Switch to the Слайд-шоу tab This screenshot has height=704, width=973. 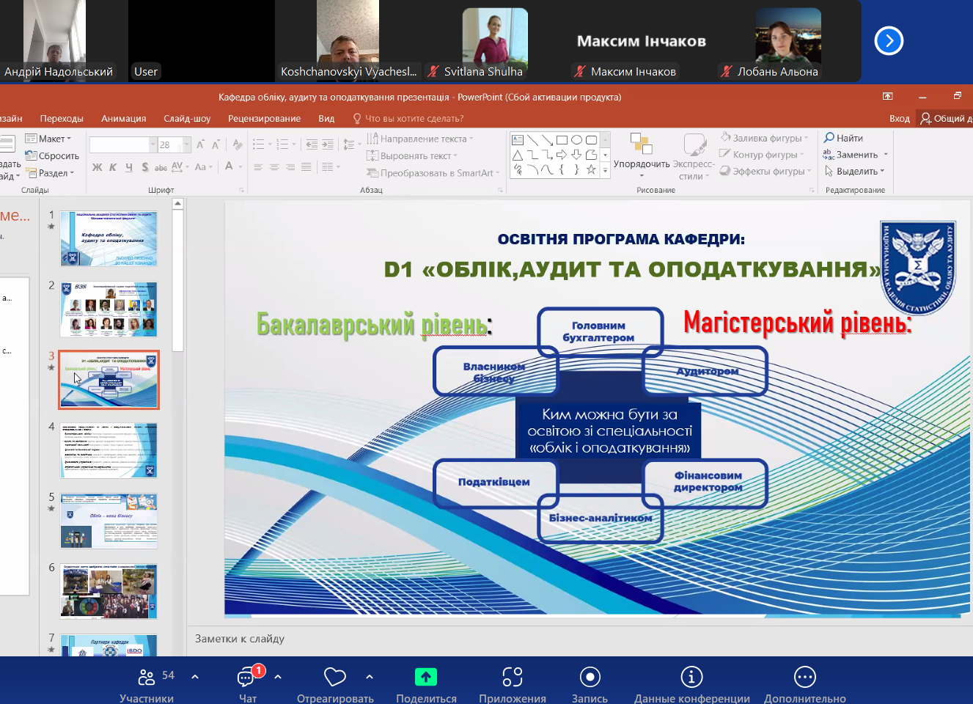click(x=187, y=118)
